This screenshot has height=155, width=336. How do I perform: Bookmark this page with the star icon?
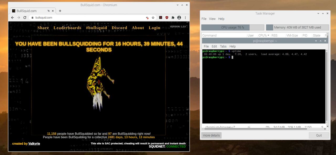pyautogui.click(x=153, y=18)
